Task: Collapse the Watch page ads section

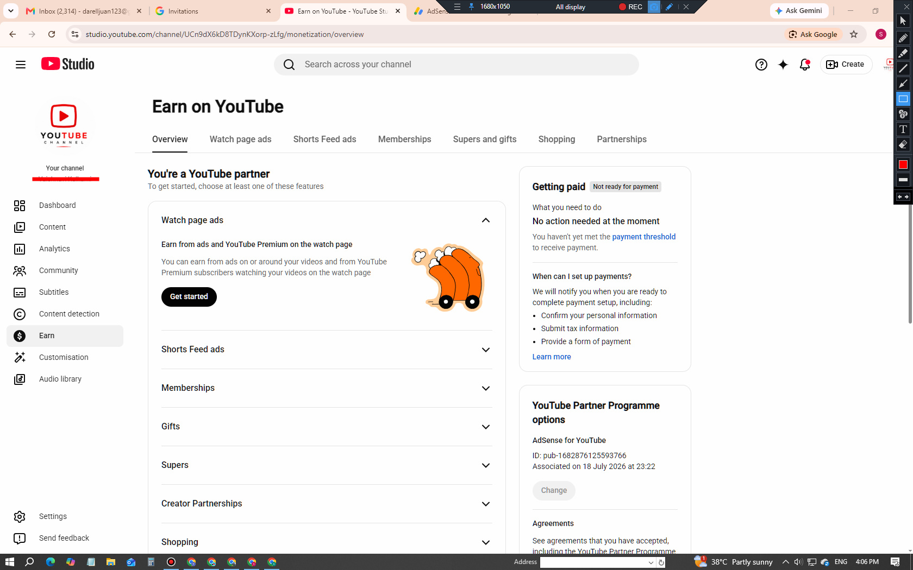Action: 486,220
